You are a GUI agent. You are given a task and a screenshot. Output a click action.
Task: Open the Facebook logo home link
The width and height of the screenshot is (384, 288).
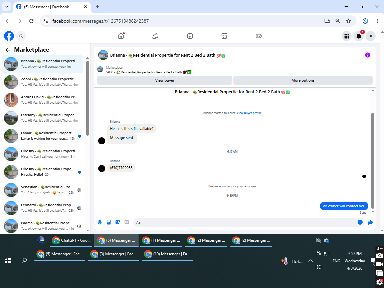click(x=9, y=36)
